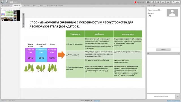Click table header последствия
Image resolution: width=181 pixels, height=102 pixels.
128,34
